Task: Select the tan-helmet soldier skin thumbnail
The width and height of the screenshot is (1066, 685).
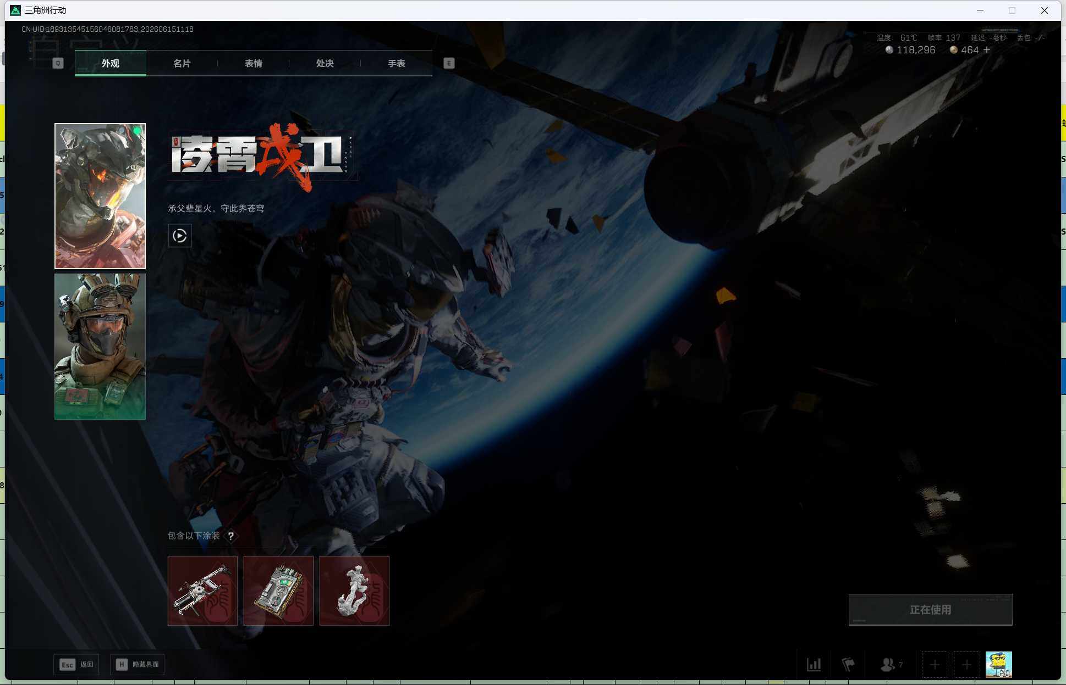Action: tap(100, 347)
